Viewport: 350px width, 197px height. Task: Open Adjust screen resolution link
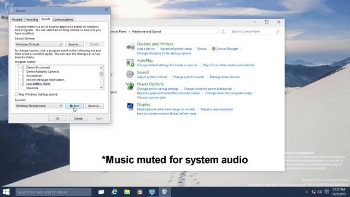point(217,109)
